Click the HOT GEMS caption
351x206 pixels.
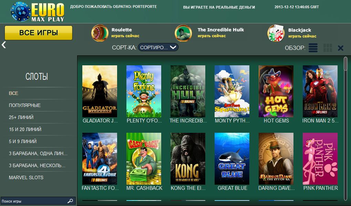[276, 121]
